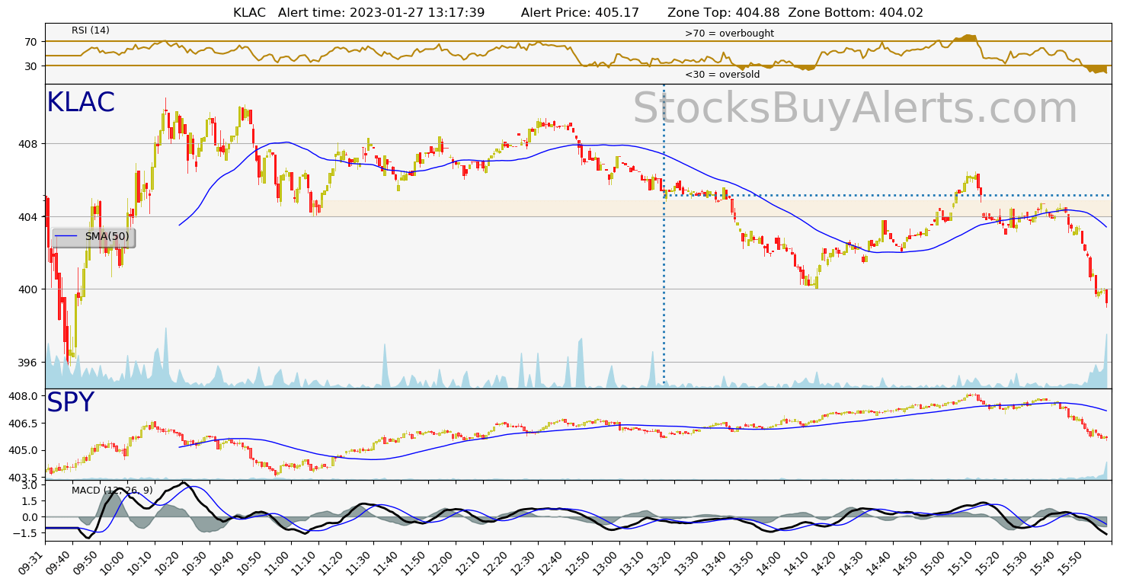Click the KLAC price axis label 400
The height and width of the screenshot is (585, 1123).
(x=28, y=289)
